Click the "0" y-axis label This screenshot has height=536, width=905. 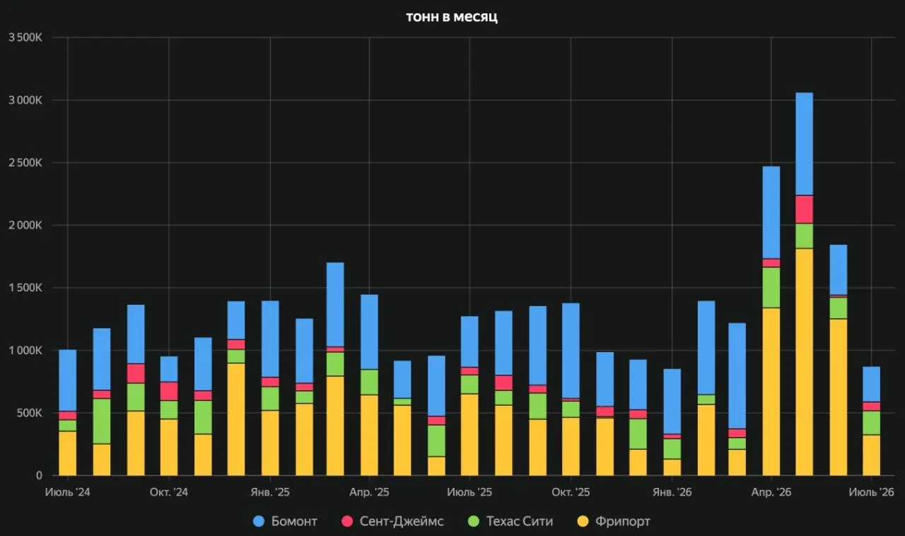pyautogui.click(x=40, y=476)
